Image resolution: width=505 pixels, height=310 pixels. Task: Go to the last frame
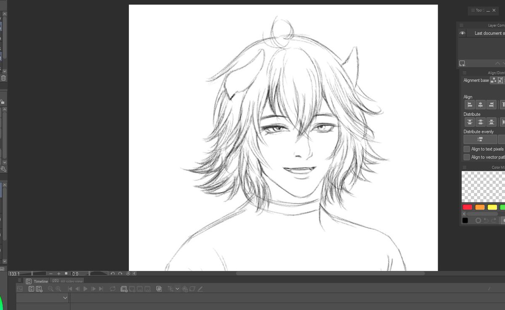pos(101,289)
